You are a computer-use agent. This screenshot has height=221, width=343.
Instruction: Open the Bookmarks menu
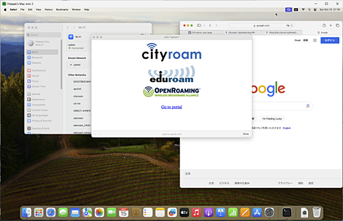[62, 9]
